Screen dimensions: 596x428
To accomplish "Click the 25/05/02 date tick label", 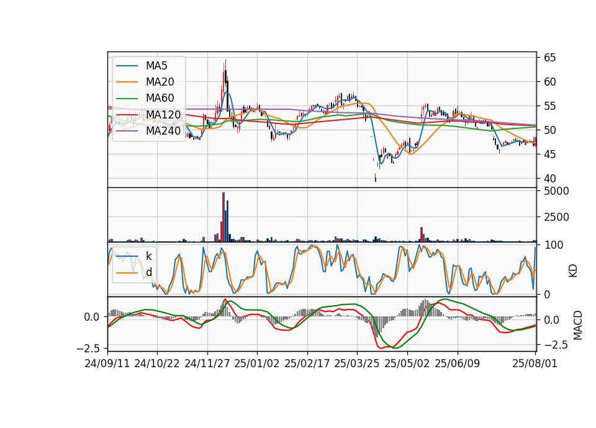I will coord(407,363).
